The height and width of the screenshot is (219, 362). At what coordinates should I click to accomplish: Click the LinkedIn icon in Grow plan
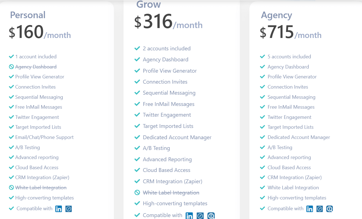pyautogui.click(x=189, y=216)
